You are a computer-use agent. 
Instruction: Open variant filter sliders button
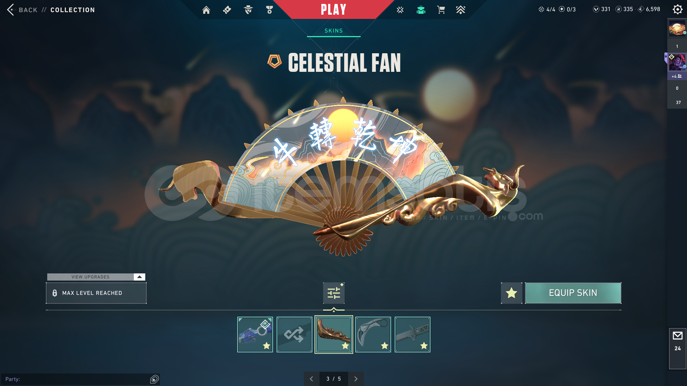pos(333,293)
